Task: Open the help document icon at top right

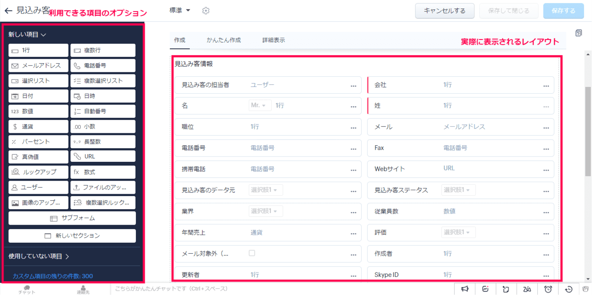Action: (x=578, y=33)
